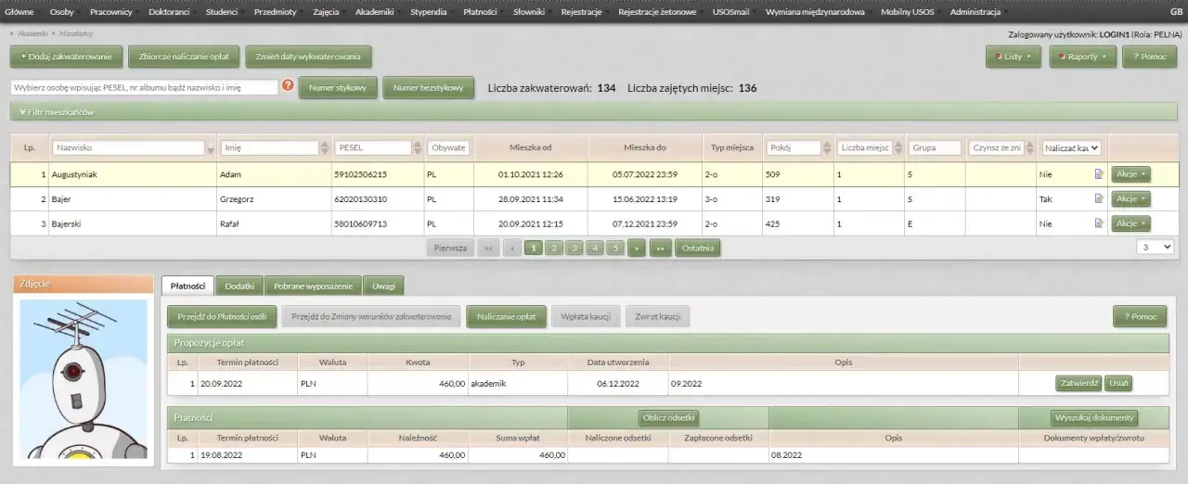Open rows-per-page dropdown showing 3
Screen dimensions: 1188x484
click(1155, 248)
